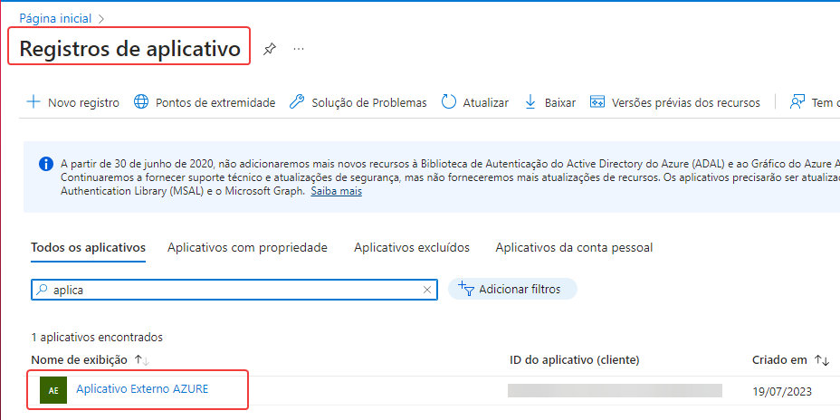Click the AE green app badge
840x420 pixels.
pos(53,390)
